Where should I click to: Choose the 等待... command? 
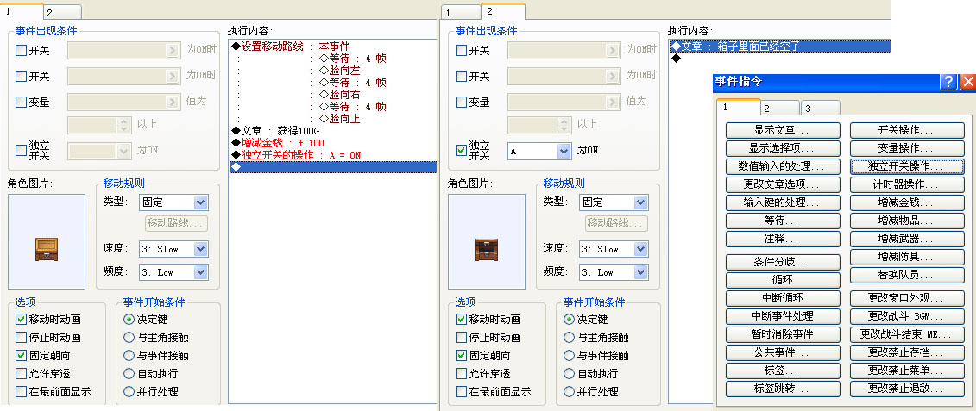pos(783,221)
